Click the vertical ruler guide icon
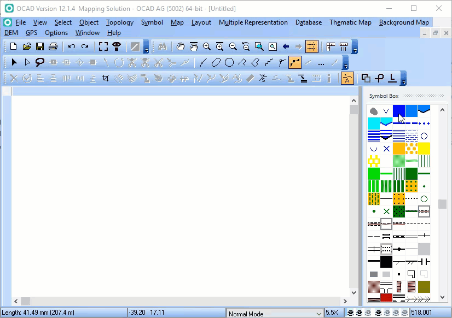The image size is (452, 318). (344, 46)
